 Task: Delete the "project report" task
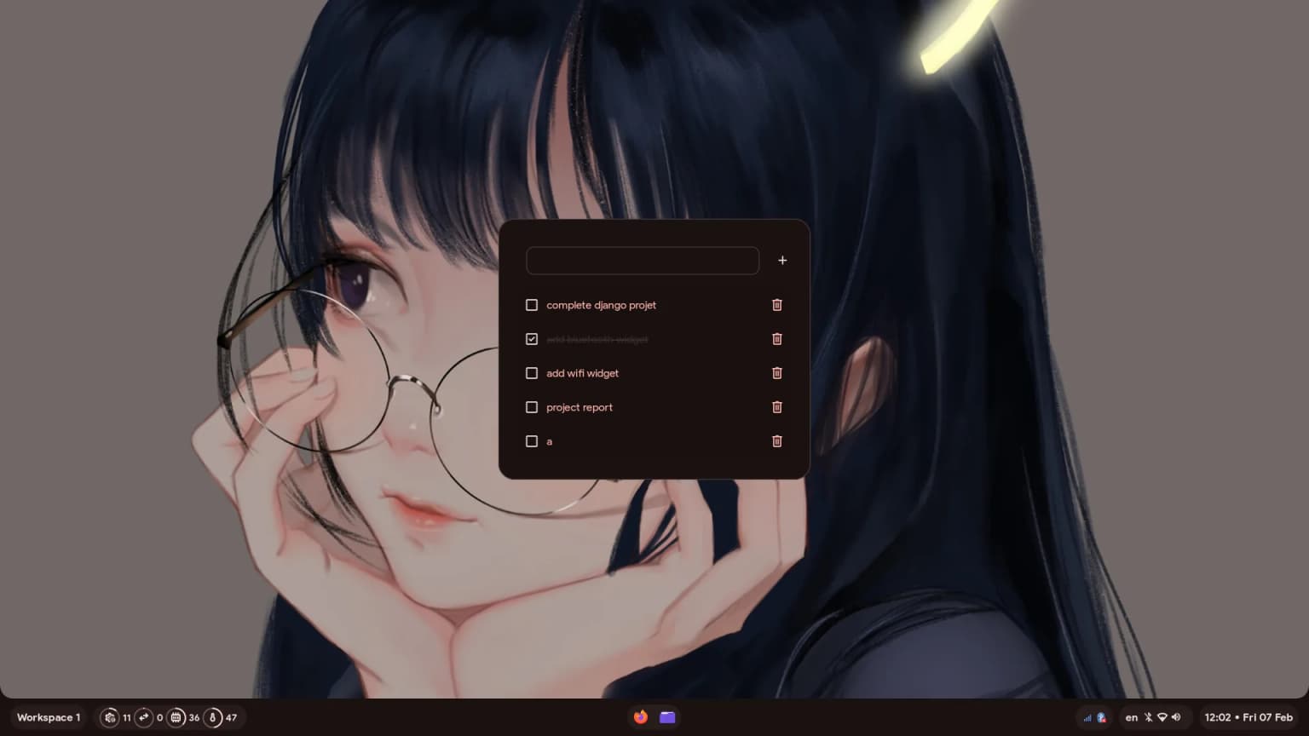coord(777,407)
